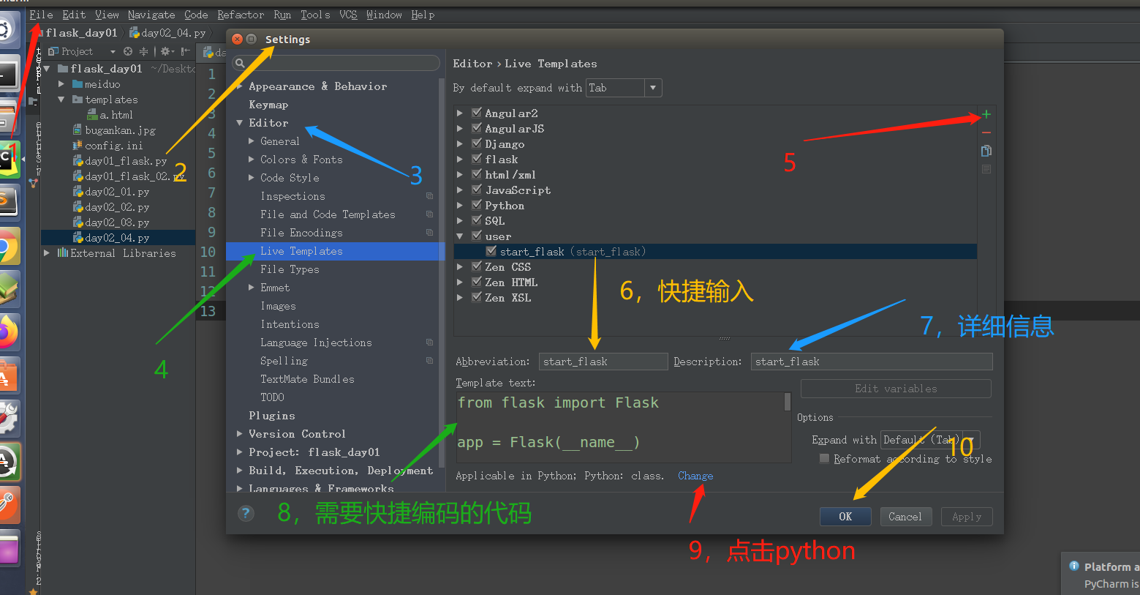Open the Navigate menu
Screen dimensions: 1140x595
151,15
